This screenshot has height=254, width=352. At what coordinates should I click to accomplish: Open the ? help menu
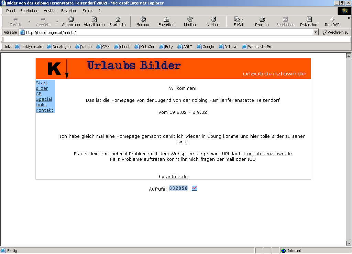point(99,11)
